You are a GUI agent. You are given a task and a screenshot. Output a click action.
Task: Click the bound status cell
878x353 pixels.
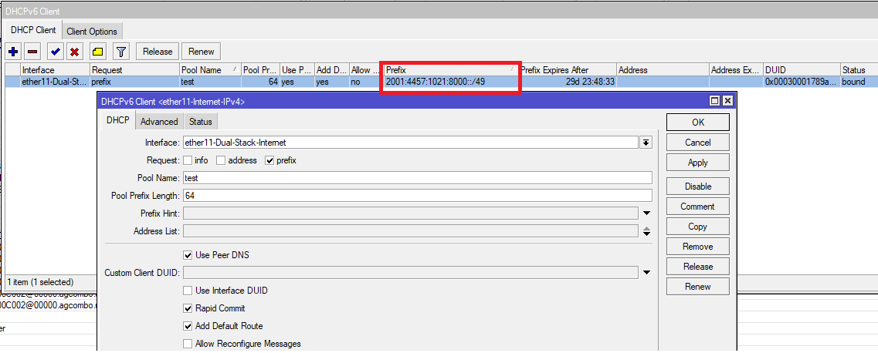859,82
